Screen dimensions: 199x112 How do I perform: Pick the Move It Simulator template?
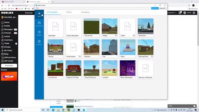[127, 70]
